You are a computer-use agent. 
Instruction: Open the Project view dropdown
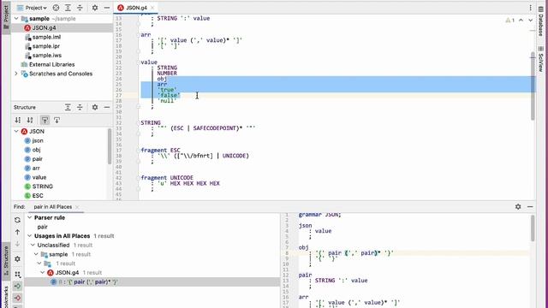32,8
